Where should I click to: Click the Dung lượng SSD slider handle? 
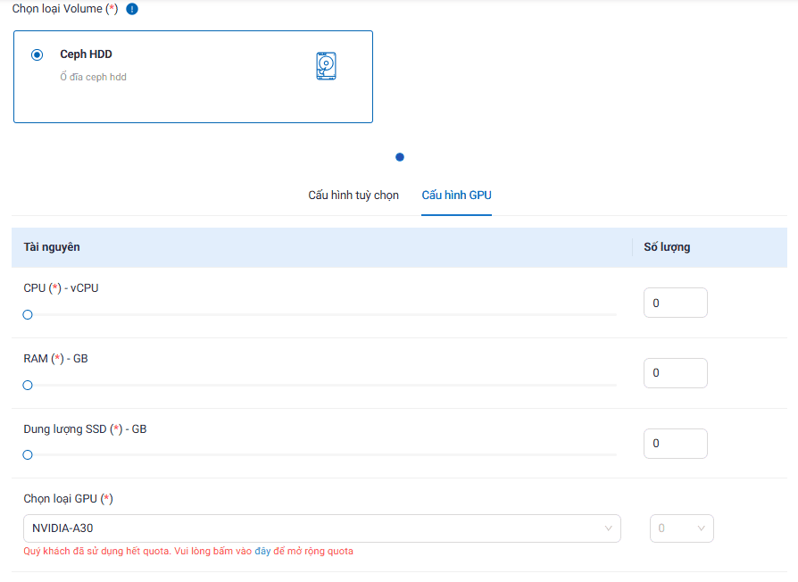28,455
